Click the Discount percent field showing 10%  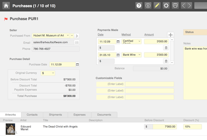193,127
